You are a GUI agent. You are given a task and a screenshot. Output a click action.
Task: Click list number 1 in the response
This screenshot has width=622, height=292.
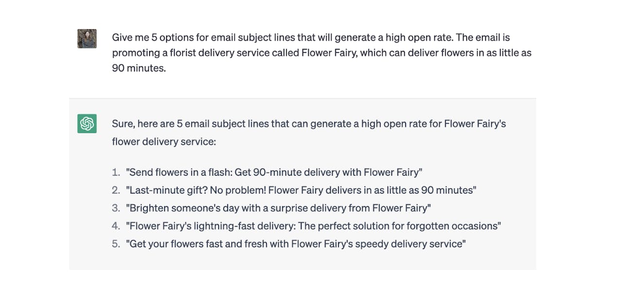[x=116, y=172]
